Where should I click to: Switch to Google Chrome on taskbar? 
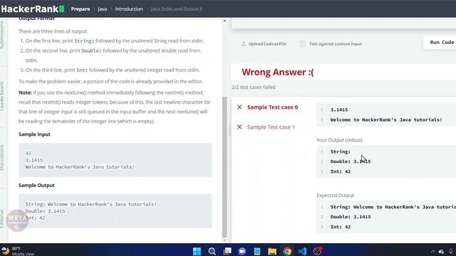287,251
